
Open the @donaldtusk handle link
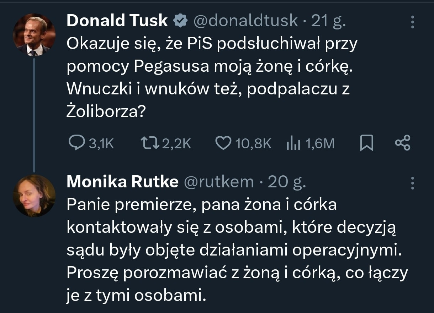pos(245,21)
